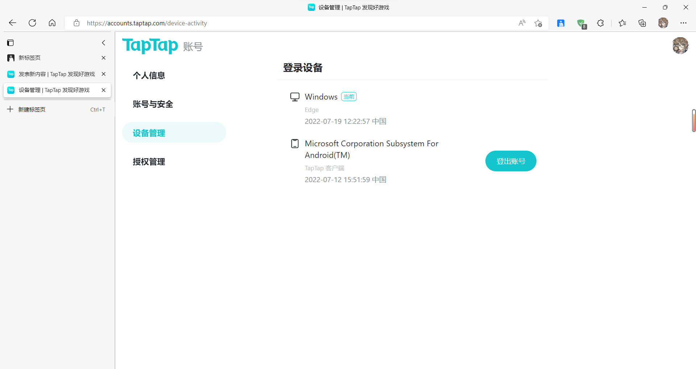
Task: Click the 登出账号 button
Action: (511, 161)
